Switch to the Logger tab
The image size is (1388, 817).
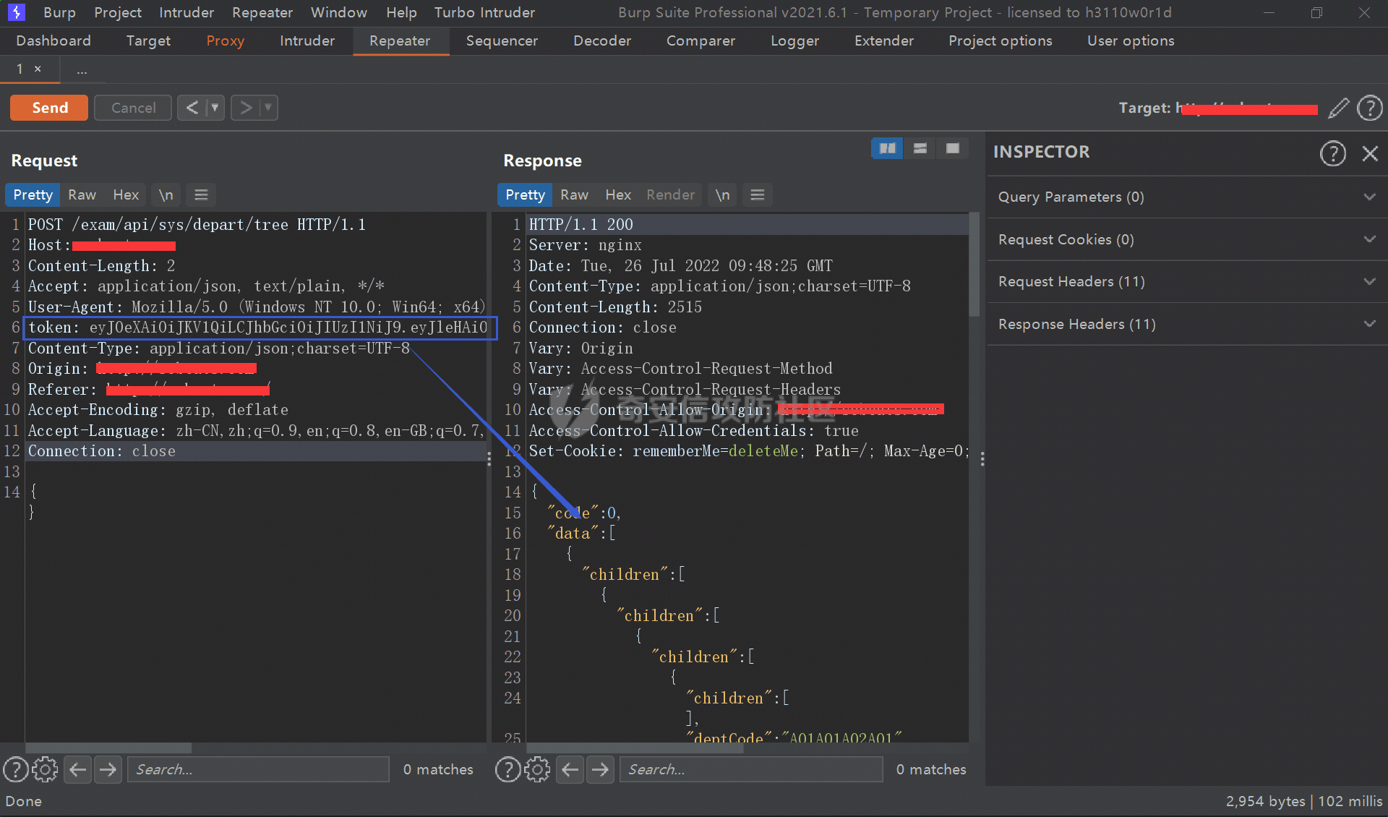tap(794, 40)
